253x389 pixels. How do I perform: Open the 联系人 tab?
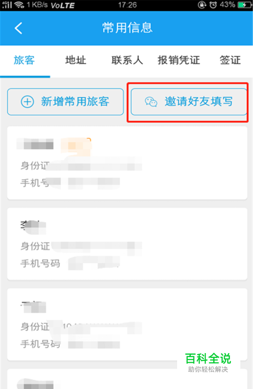tap(127, 60)
